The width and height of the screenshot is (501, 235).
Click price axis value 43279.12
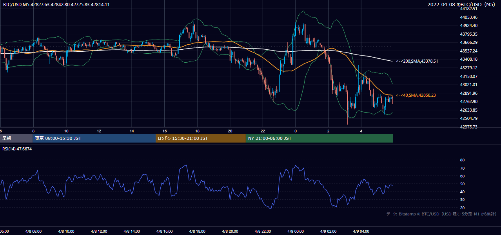click(468, 68)
